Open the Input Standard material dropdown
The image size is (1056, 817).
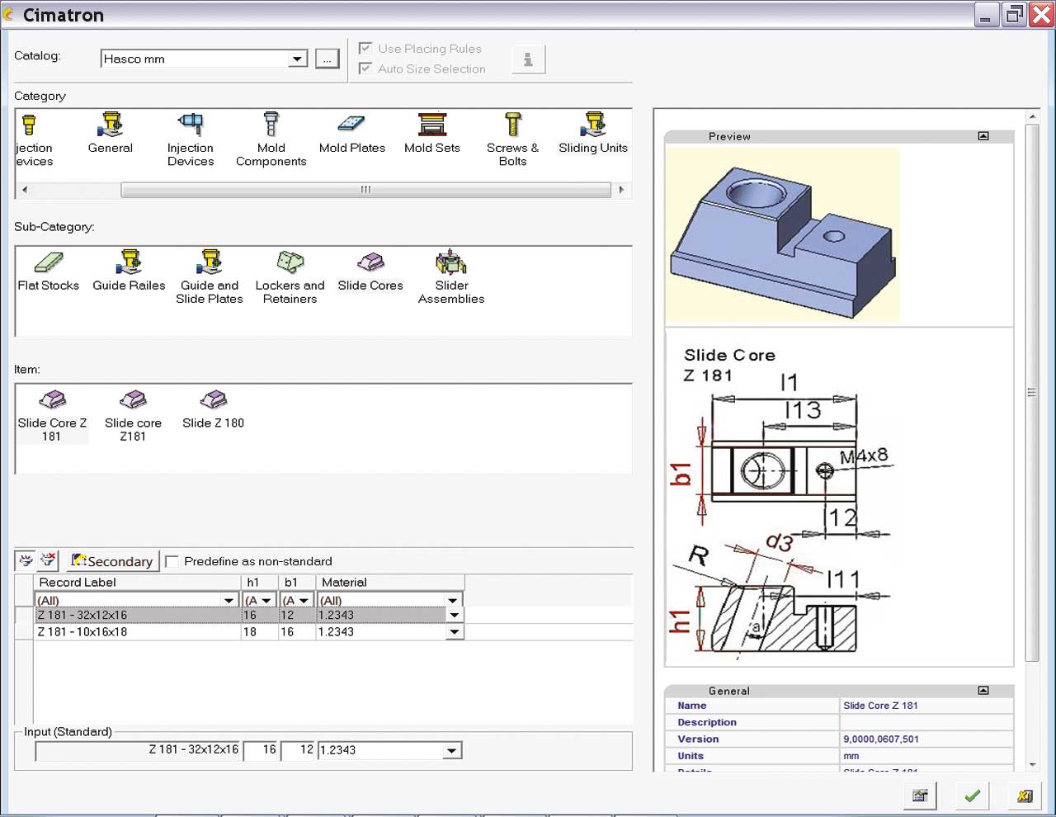tap(451, 751)
